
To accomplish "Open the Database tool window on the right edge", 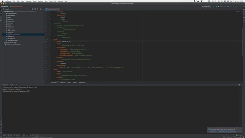I will pyautogui.click(x=244, y=12).
